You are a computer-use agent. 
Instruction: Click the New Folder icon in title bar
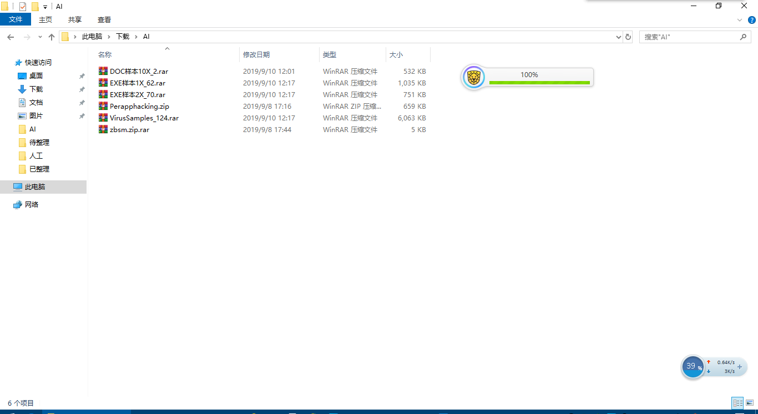pyautogui.click(x=35, y=6)
